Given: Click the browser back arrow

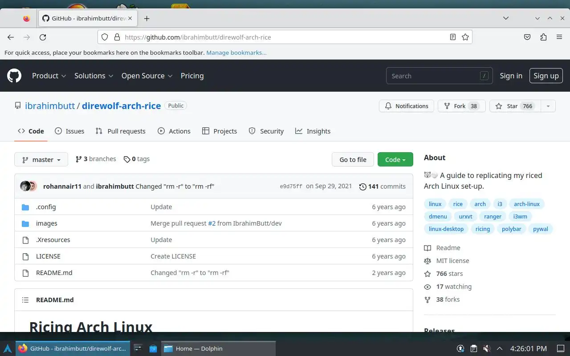Looking at the screenshot, I should click(x=11, y=37).
